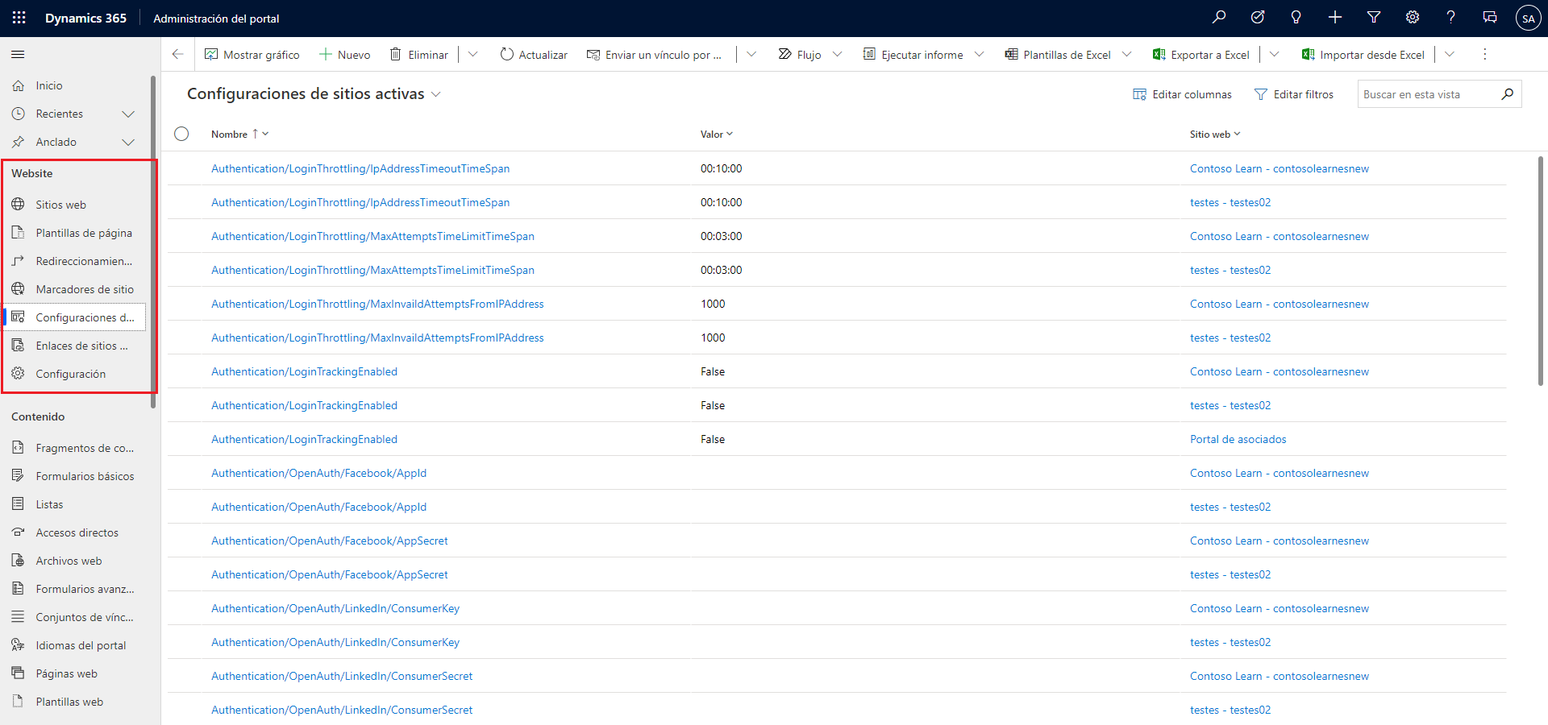Image resolution: width=1548 pixels, height=725 pixels.
Task: Open Portal de asociados website link
Action: (x=1238, y=439)
